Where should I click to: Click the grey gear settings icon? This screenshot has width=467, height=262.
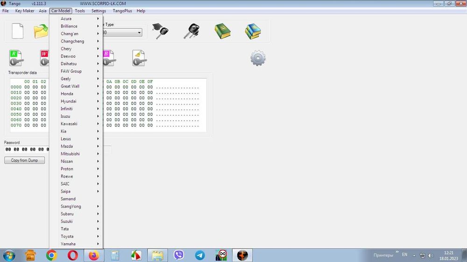[258, 58]
